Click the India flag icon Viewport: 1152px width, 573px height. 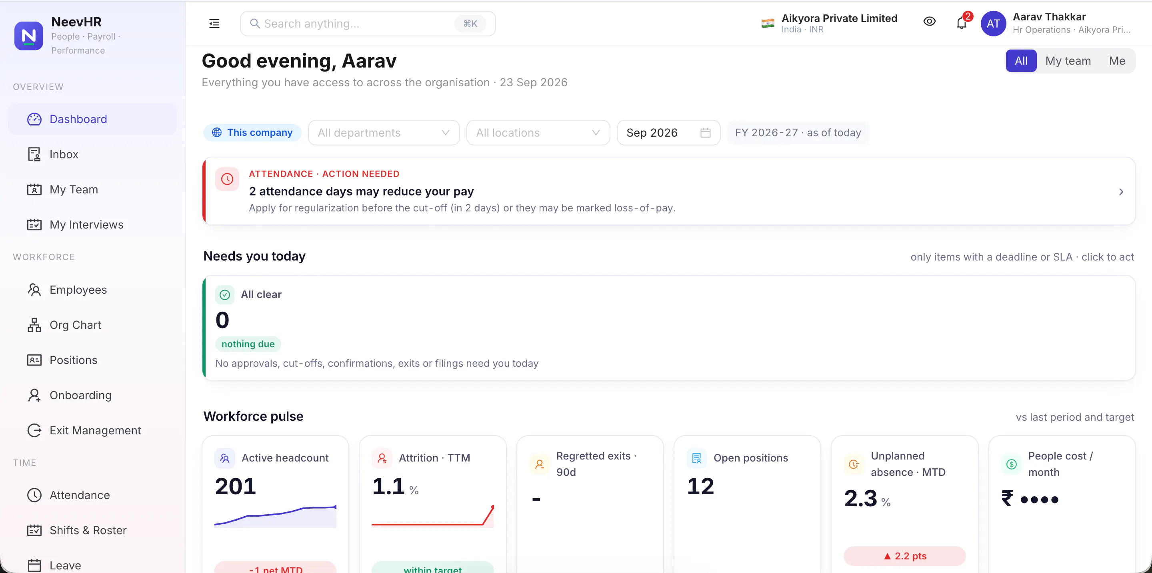[x=768, y=24]
